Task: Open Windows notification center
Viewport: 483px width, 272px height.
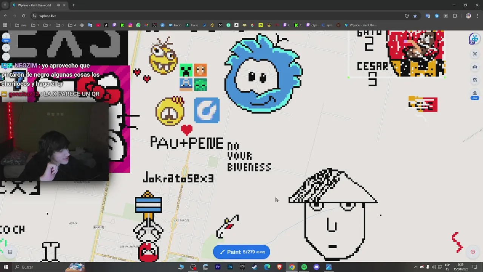Action: (x=475, y=267)
